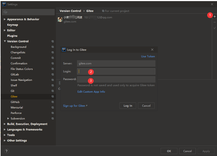Select GitHub settings item

[15, 102]
